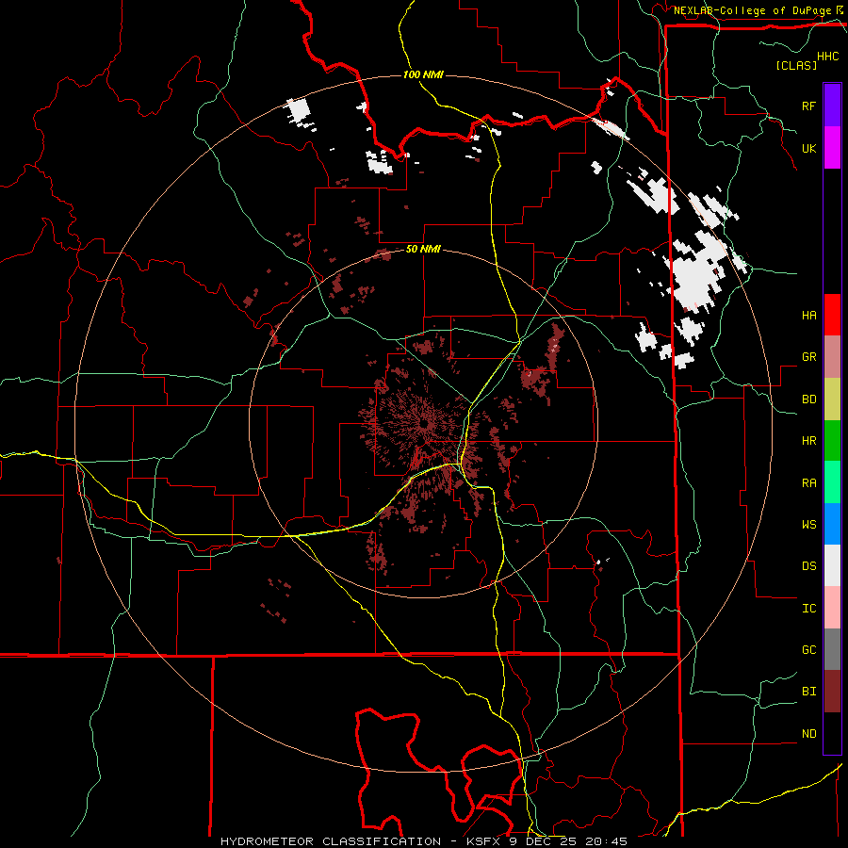Click the 9 DEC 25 date text
The width and height of the screenshot is (848, 848).
[x=541, y=841]
